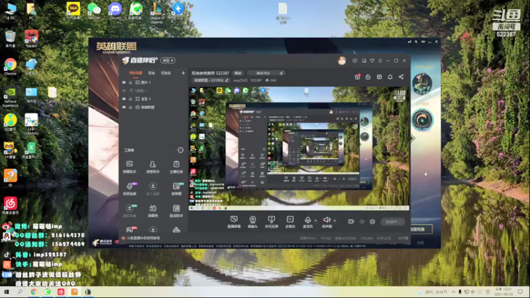This screenshot has width=530, height=298.
Task: Open the 房管助手 room manager tool
Action: point(153,167)
